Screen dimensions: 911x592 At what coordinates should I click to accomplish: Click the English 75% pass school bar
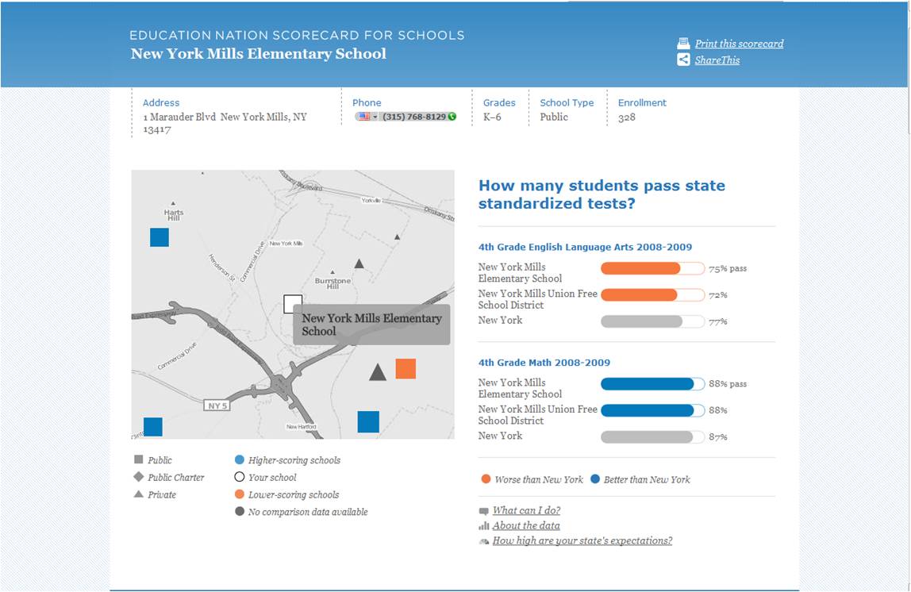point(652,268)
